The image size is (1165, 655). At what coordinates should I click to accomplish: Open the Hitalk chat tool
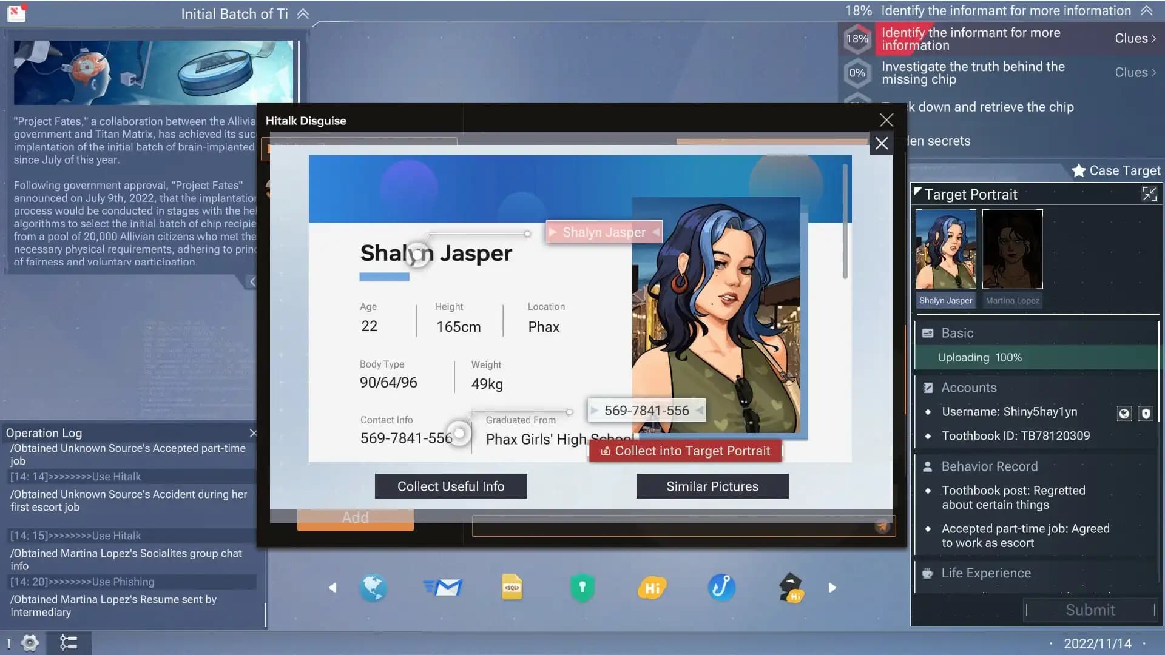(652, 587)
